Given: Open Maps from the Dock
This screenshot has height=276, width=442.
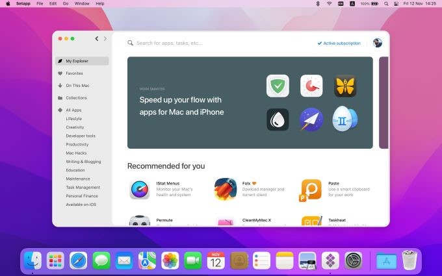Looking at the screenshot, I should coord(147,260).
